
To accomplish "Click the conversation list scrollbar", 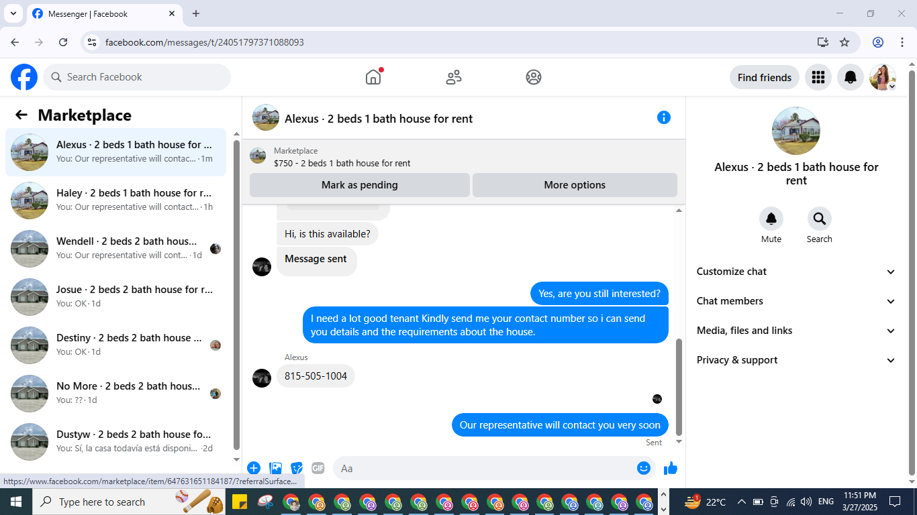I will coord(236,295).
